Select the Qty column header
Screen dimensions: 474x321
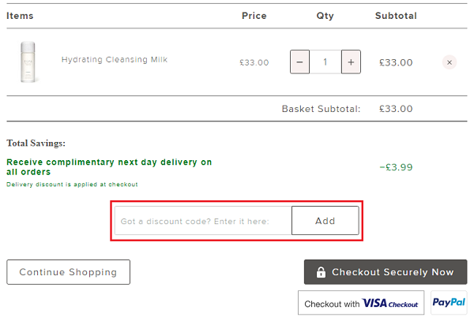[x=325, y=16]
